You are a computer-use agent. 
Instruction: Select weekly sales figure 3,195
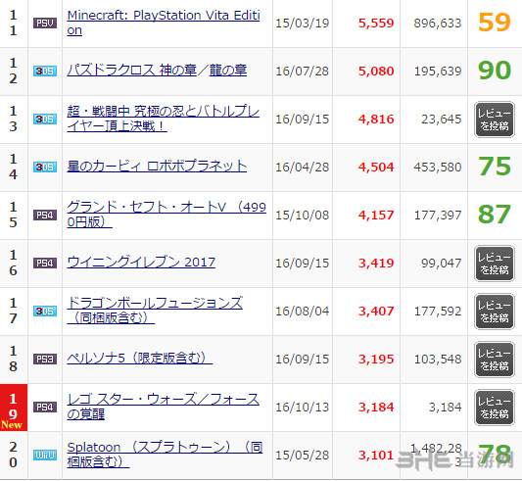[376, 359]
